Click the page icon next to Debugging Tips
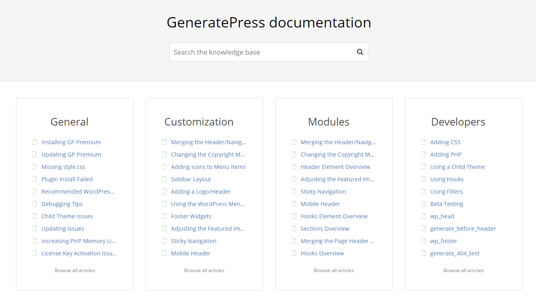 tap(35, 204)
